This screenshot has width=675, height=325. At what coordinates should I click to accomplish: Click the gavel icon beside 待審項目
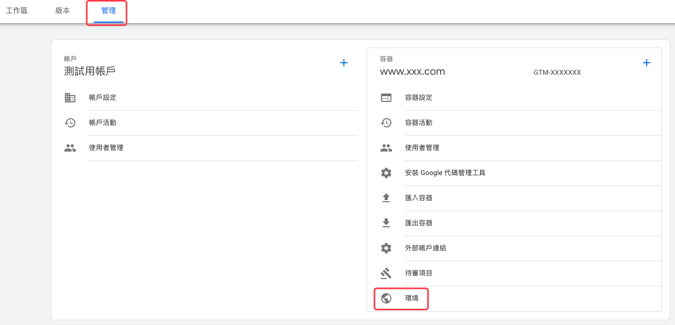(x=386, y=273)
